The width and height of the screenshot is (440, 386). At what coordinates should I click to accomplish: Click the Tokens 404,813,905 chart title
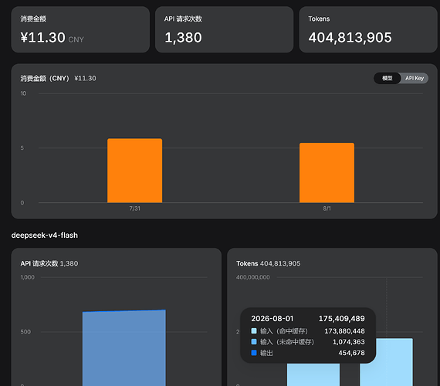269,263
